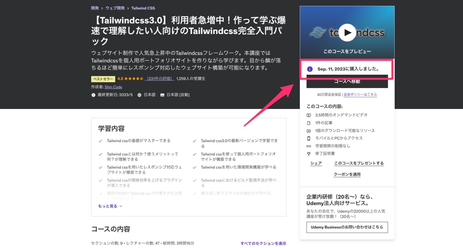Screen dimensions: 463x248
Task: Show all sections via すべてのセクションを表示
Action: (x=263, y=243)
